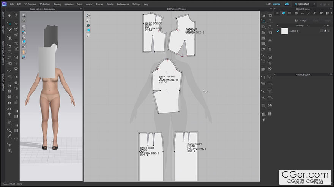Click the avatar skin display icon in 3D window
The width and height of the screenshot is (334, 187).
coord(24,51)
